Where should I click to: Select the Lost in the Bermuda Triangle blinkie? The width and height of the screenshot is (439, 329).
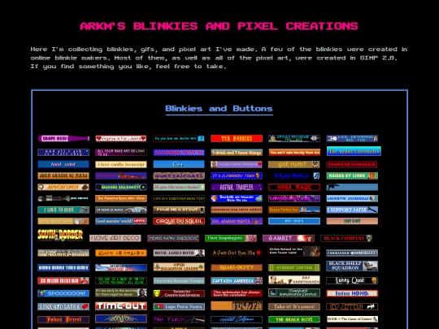pyautogui.click(x=179, y=280)
